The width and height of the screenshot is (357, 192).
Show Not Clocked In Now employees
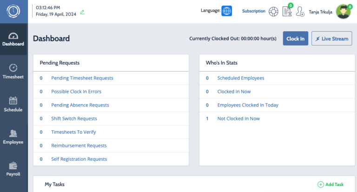pyautogui.click(x=238, y=119)
